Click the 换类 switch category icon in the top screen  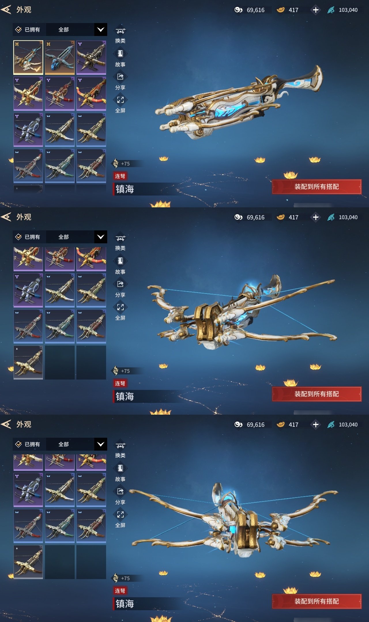pos(120,31)
